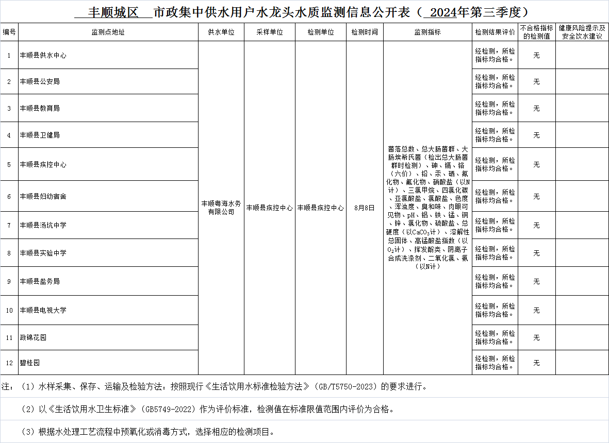
Task: Click 丰顺县疾控中心 in the 检测单位 column
Action: pyautogui.click(x=320, y=208)
